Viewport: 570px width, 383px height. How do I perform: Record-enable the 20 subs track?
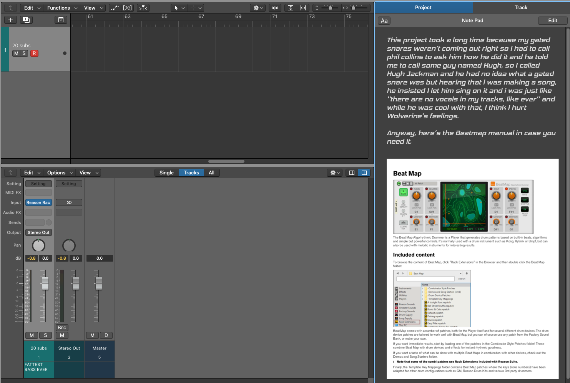pyautogui.click(x=34, y=53)
